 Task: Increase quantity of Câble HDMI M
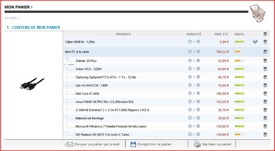coord(198,42)
